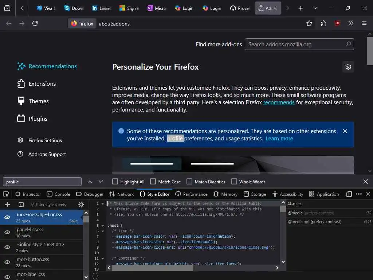This screenshot has width=373, height=280.
Task: Click code editor horizontal scroll right arrow
Action: click(277, 268)
